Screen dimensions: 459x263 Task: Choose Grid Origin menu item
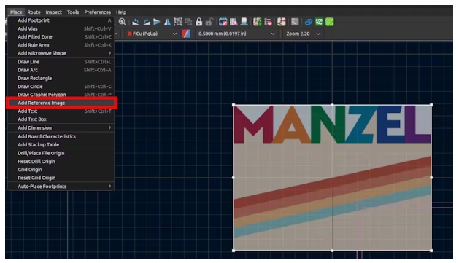[x=61, y=170]
